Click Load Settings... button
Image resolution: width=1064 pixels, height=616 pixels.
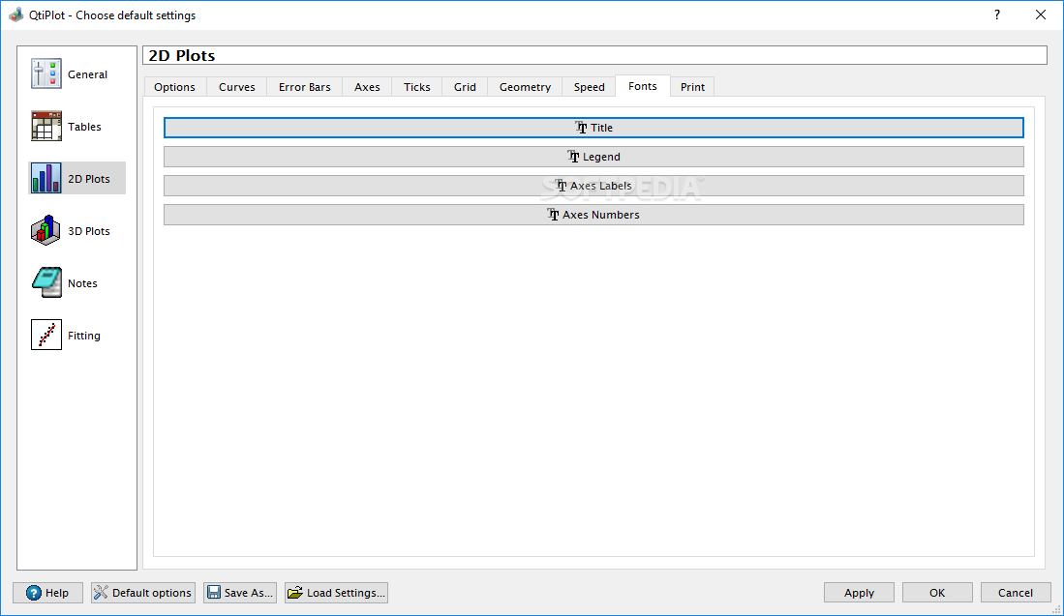tap(337, 592)
